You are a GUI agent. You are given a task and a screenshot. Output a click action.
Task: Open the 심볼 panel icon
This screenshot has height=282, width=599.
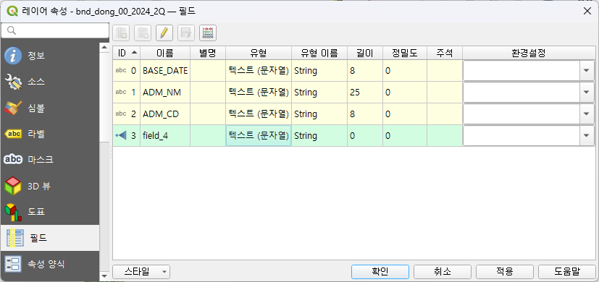[x=13, y=108]
